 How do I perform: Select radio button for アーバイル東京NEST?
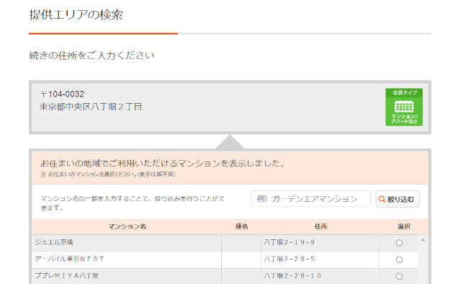399,259
